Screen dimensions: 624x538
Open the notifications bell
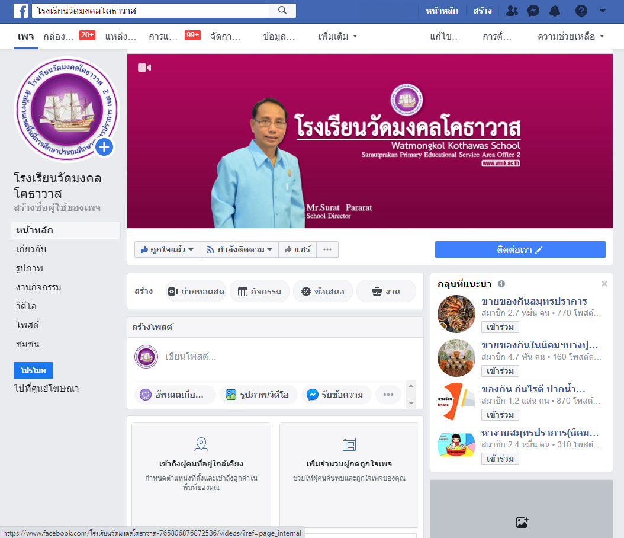(555, 11)
